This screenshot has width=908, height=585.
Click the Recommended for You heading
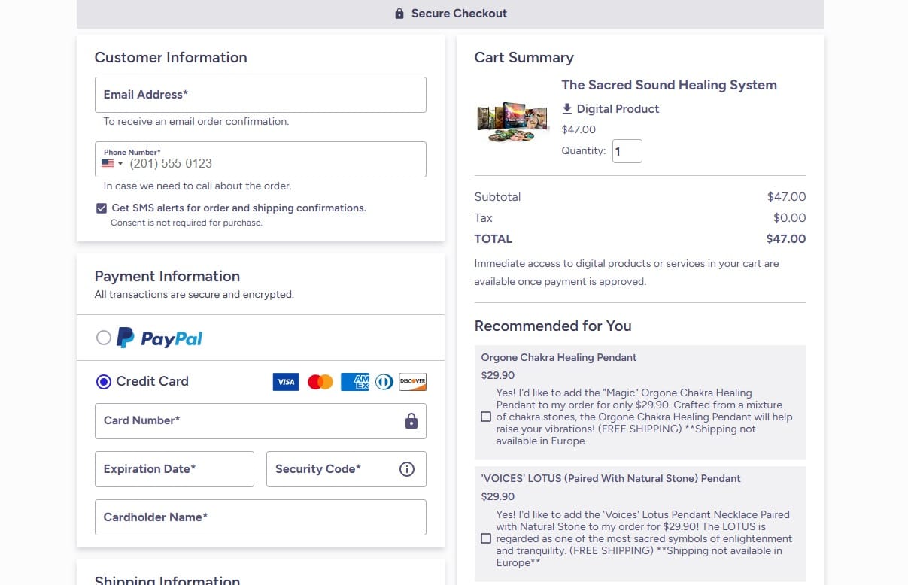pyautogui.click(x=553, y=326)
